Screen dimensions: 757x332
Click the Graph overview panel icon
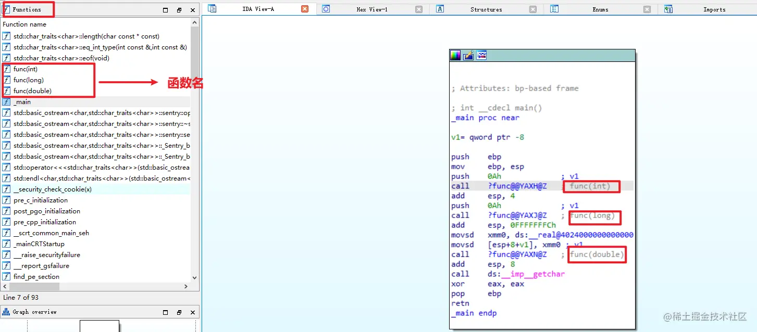(6, 312)
